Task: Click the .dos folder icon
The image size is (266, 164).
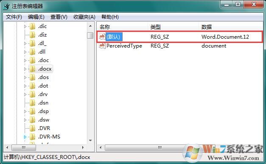Action: pyautogui.click(x=32, y=77)
